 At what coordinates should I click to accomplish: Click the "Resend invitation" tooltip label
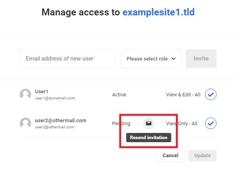coord(149,138)
